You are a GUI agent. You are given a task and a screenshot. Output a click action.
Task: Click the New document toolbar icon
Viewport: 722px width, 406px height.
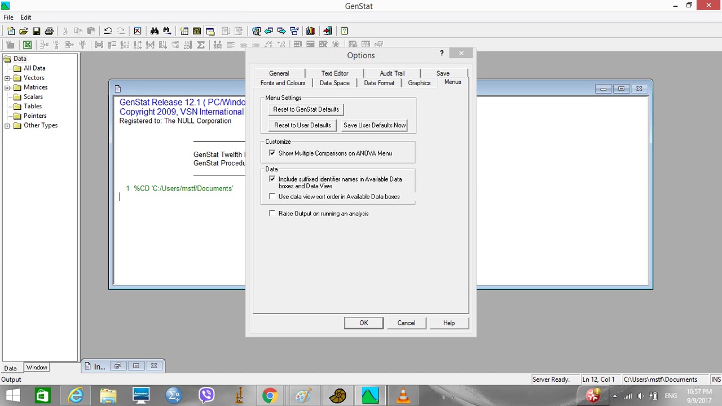[11, 31]
